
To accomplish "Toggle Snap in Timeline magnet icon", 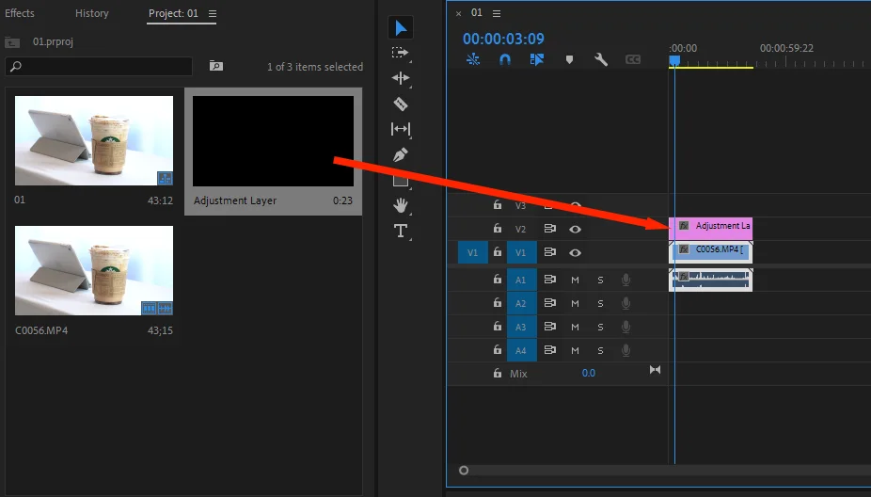I will [x=505, y=59].
